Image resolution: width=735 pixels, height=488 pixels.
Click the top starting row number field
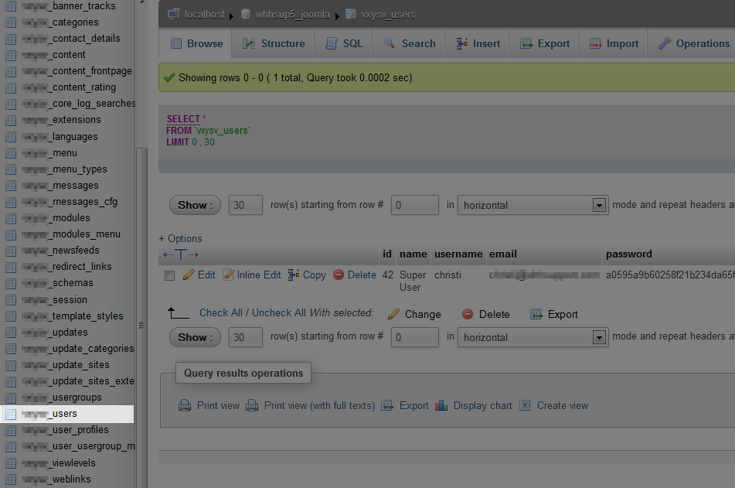coord(415,205)
